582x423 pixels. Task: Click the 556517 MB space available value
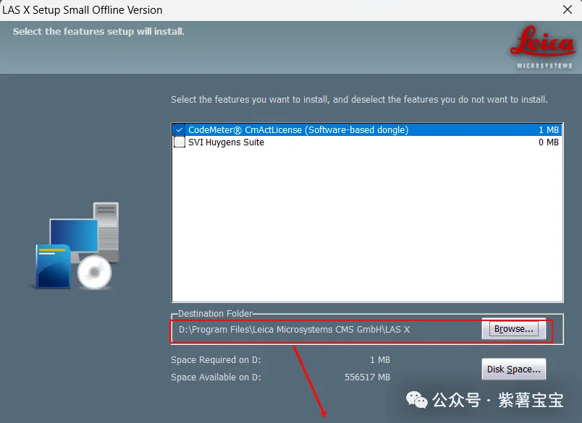pos(367,377)
